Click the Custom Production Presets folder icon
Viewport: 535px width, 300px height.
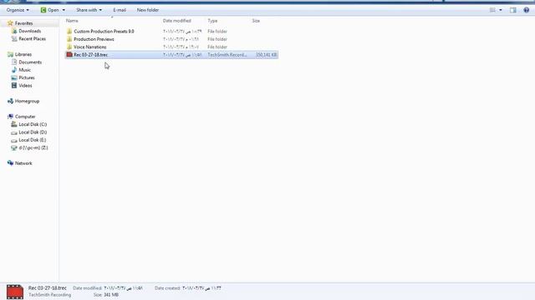[69, 32]
